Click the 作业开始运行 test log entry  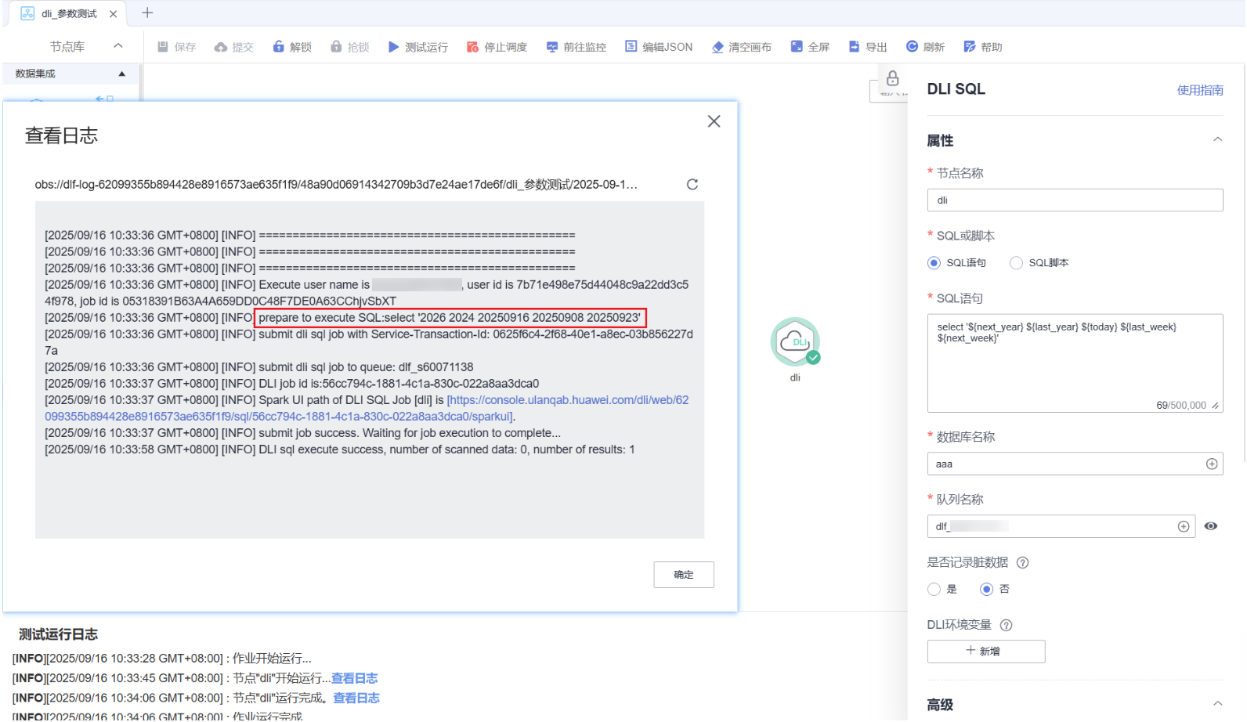click(161, 659)
